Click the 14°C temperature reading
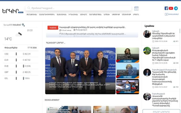The image size is (181, 113). [x=8, y=39]
